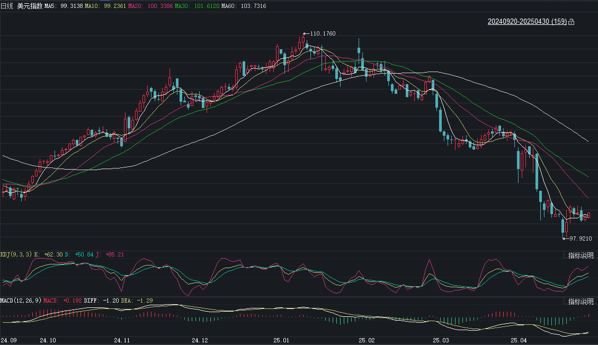Viewport: 598px width, 345px height.
Task: Click the lock icon beside date range
Action: pos(572,22)
